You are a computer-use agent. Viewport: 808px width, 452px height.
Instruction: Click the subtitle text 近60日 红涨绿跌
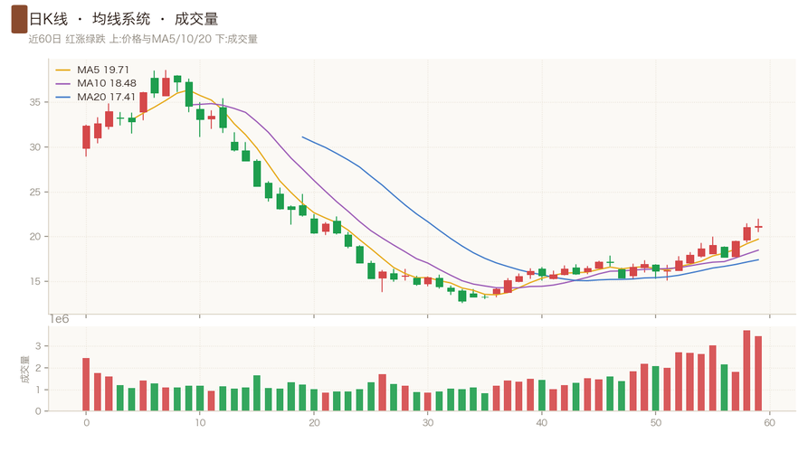click(x=67, y=39)
